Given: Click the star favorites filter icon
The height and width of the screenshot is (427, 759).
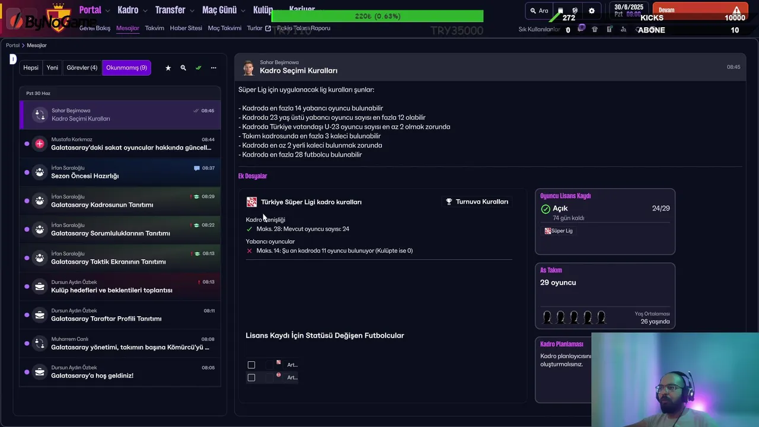Looking at the screenshot, I should pos(168,68).
